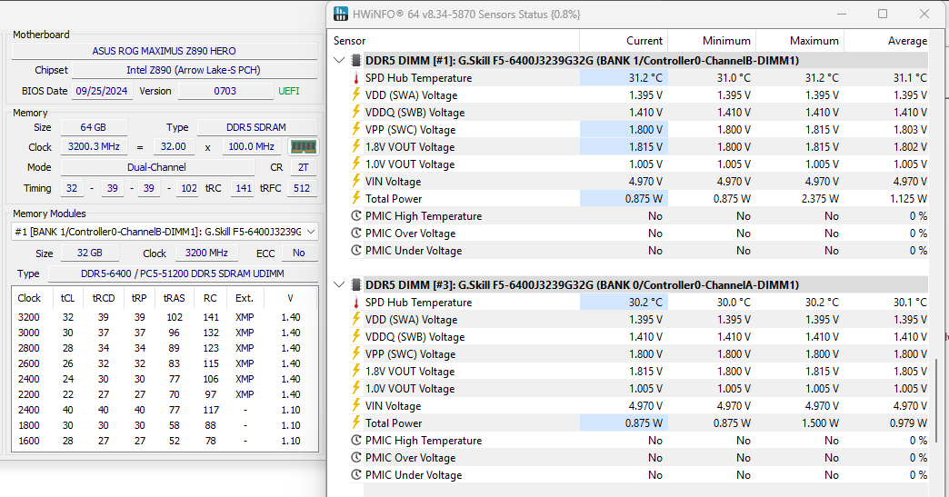The height and width of the screenshot is (497, 949).
Task: Click thermometer icon of DIMM #3 SPD Hub Temperature
Action: click(x=356, y=303)
